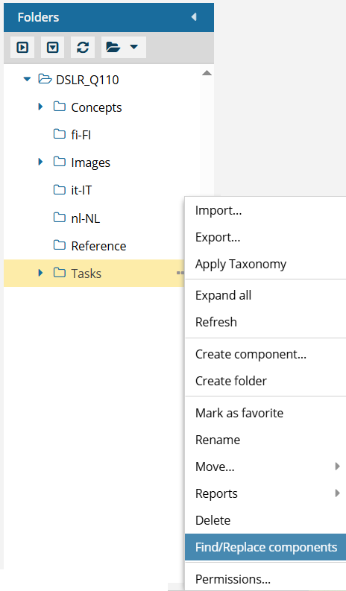Select the fi-FI folder

[x=81, y=135]
